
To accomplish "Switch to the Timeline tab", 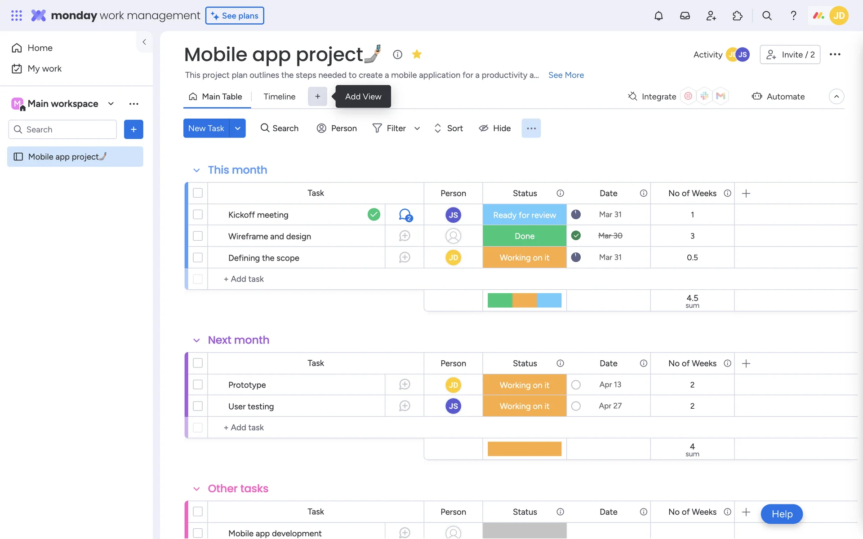I will point(279,97).
